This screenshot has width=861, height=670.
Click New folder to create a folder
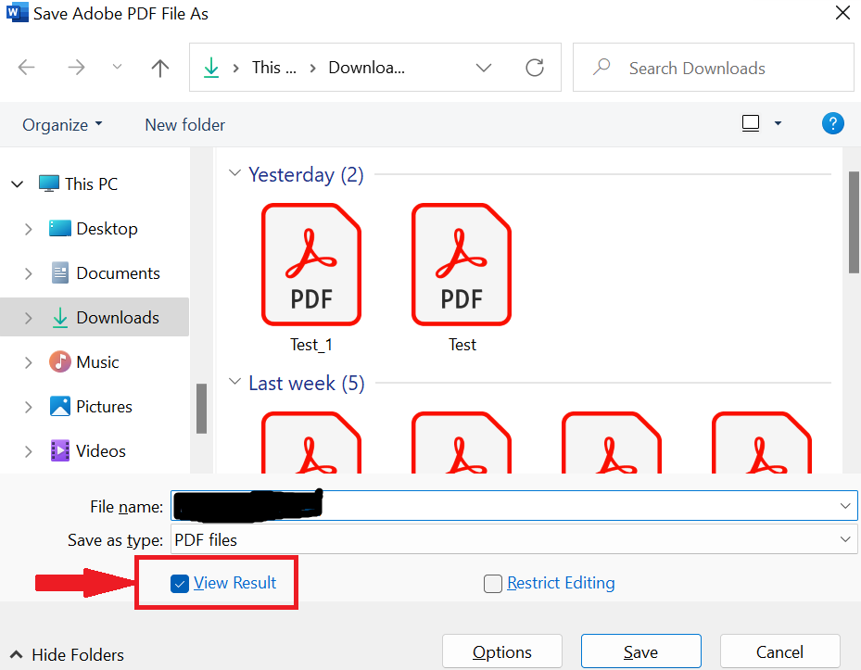tap(184, 124)
